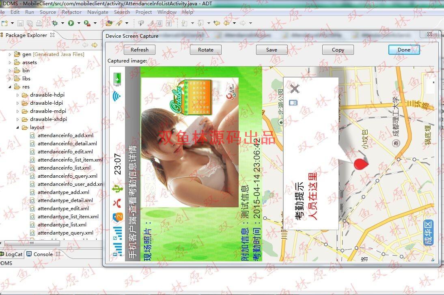This screenshot has width=444, height=295.
Task: Click the Print toolbar icon
Action: (x=39, y=23)
